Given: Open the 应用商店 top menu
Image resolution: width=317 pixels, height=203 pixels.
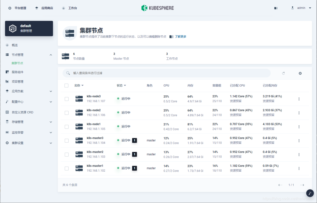Looking at the screenshot, I should click(44, 8).
